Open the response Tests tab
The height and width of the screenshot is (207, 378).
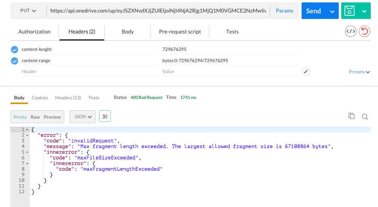click(93, 98)
